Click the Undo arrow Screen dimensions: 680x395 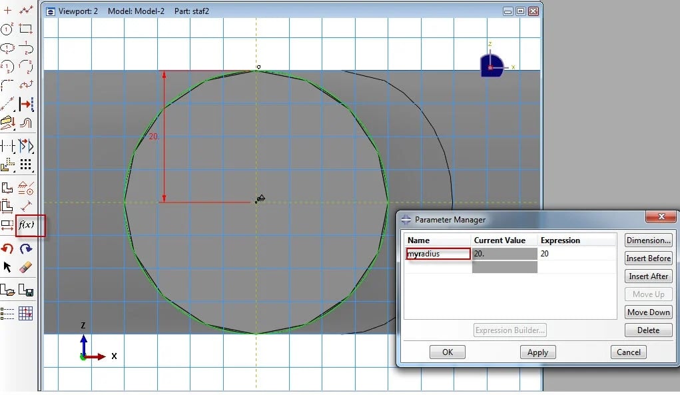click(8, 248)
